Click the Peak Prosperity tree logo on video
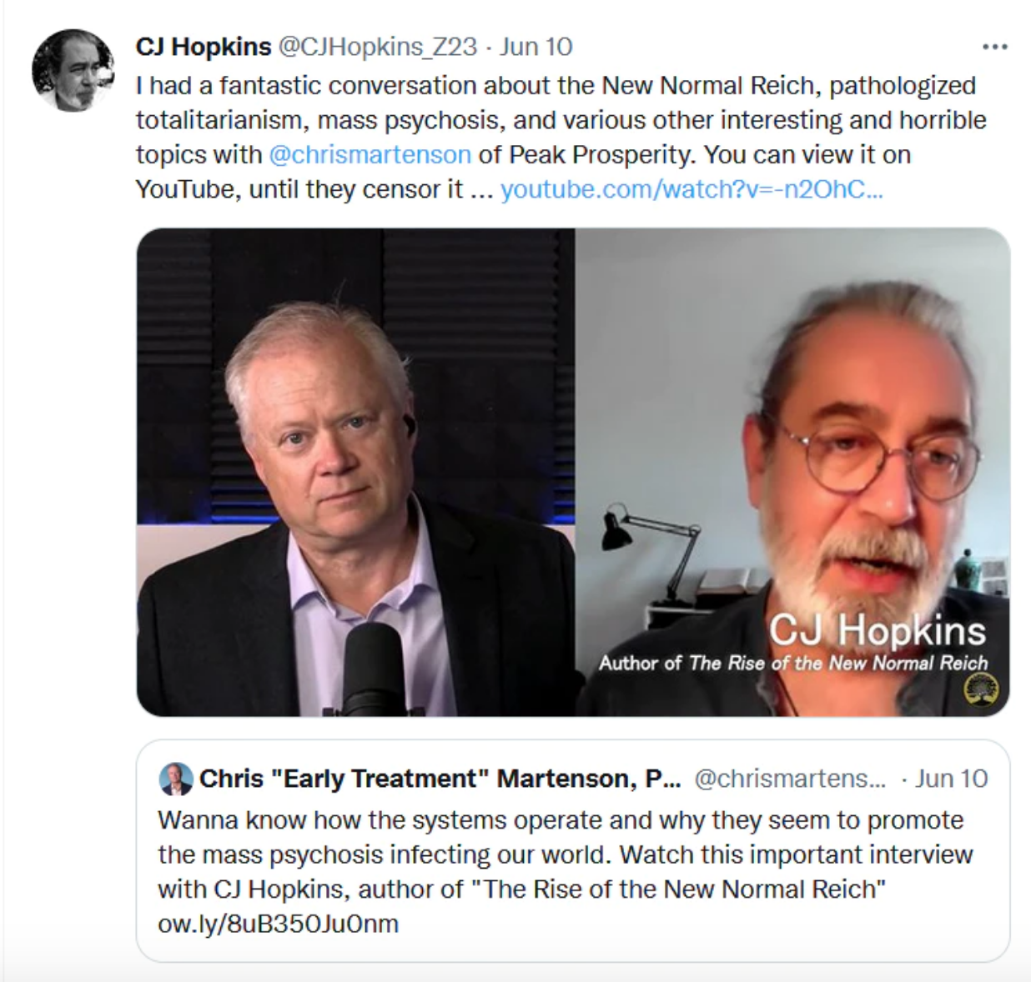The width and height of the screenshot is (1031, 982). click(x=981, y=690)
